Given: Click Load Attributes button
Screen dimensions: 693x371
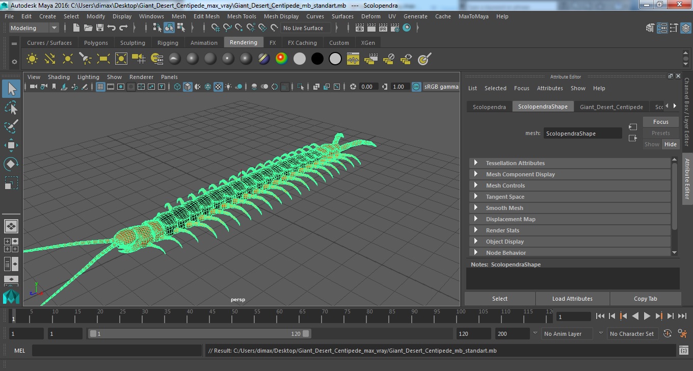Looking at the screenshot, I should coord(572,299).
